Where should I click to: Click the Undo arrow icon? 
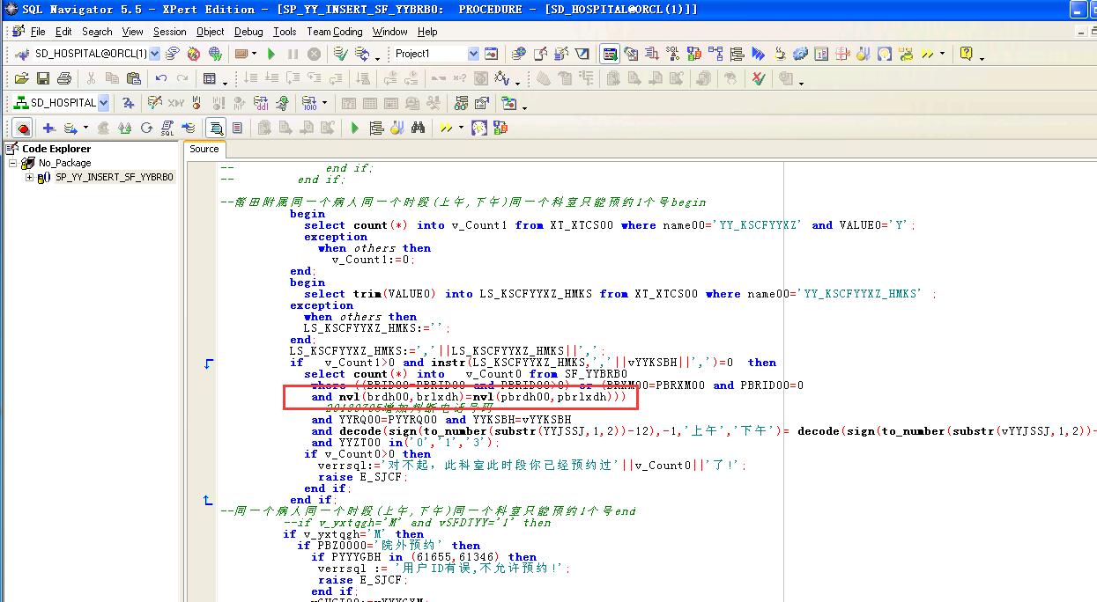coord(160,78)
